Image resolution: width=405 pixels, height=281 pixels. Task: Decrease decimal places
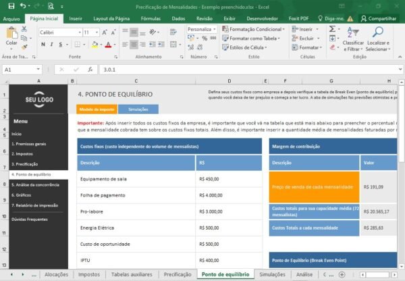pos(200,47)
